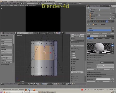
Task: Enable the Textured Solid checkbox
Action: (71, 43)
